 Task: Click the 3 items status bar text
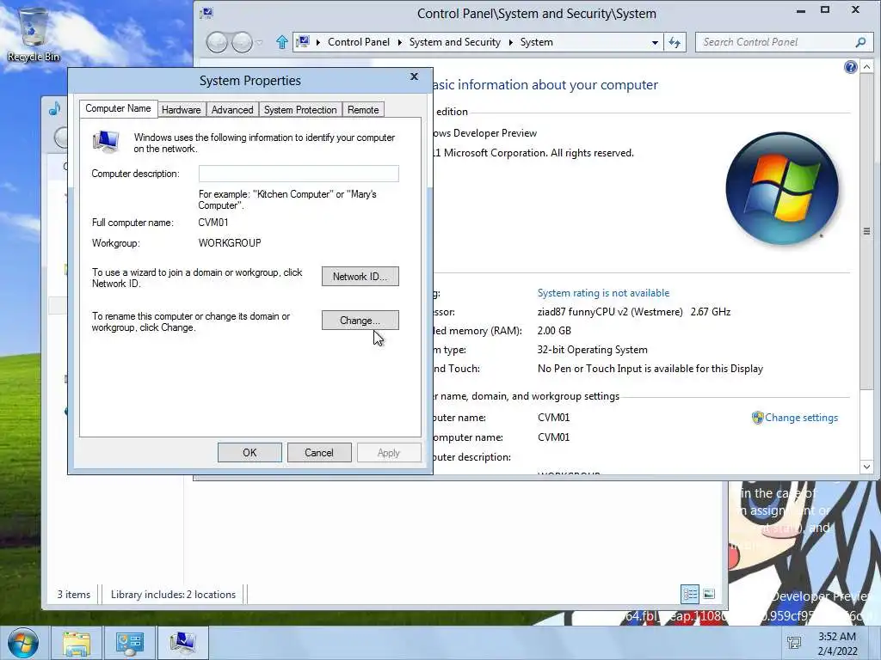[74, 595]
